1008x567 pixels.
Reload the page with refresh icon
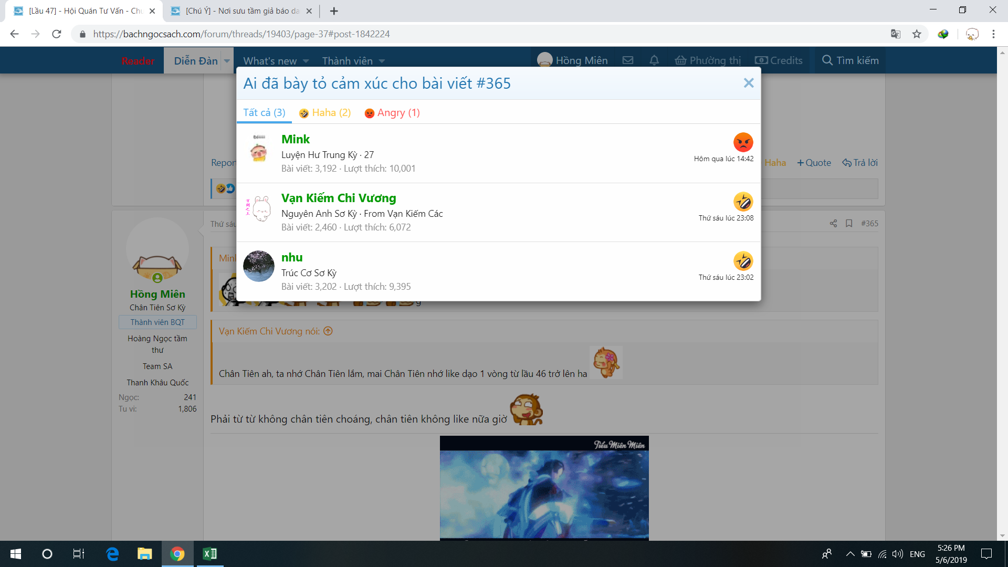[57, 34]
